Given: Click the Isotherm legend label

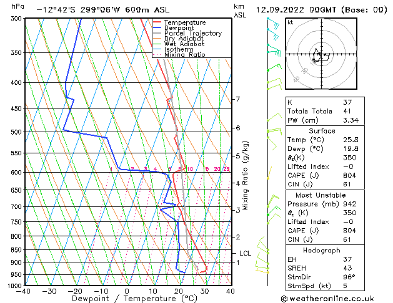Looking at the screenshot, I should [179, 49].
